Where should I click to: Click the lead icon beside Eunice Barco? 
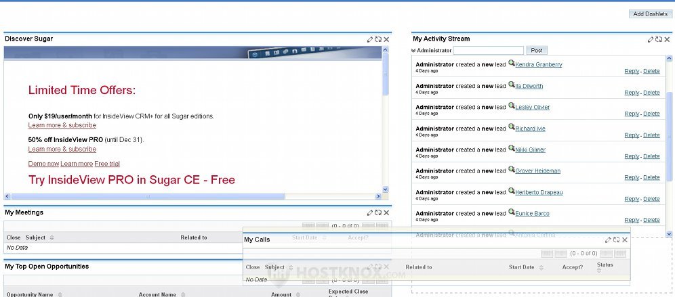pyautogui.click(x=511, y=212)
